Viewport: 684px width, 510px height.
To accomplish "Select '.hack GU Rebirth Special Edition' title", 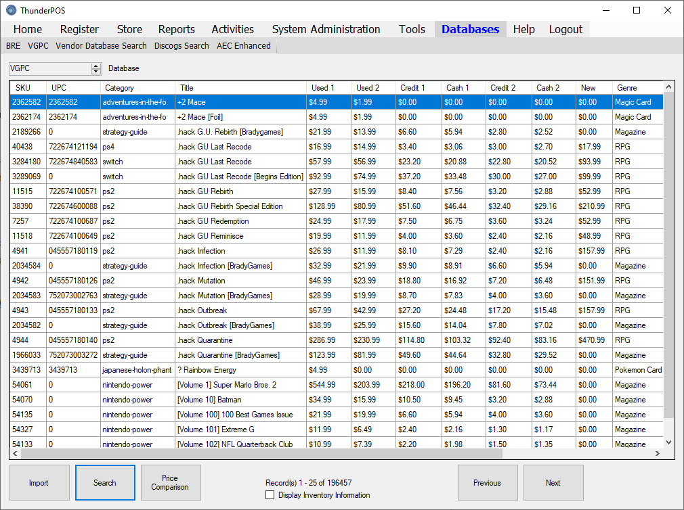I will (240, 206).
